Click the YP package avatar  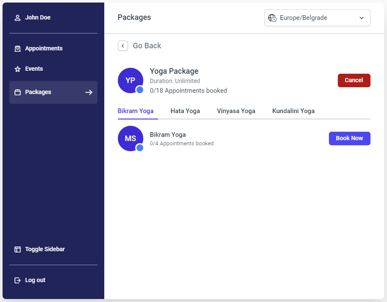point(130,80)
